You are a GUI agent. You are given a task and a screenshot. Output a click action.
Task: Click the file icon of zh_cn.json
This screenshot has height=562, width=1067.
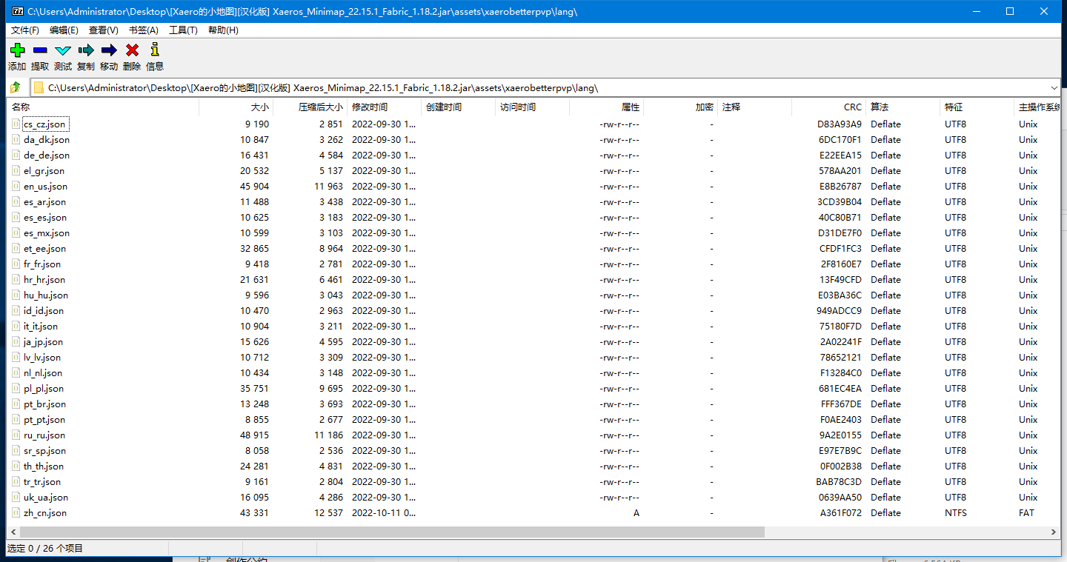tap(16, 513)
